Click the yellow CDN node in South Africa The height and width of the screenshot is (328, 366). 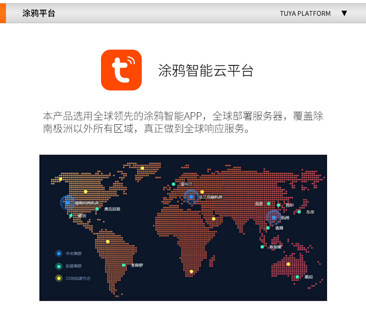tap(191, 271)
